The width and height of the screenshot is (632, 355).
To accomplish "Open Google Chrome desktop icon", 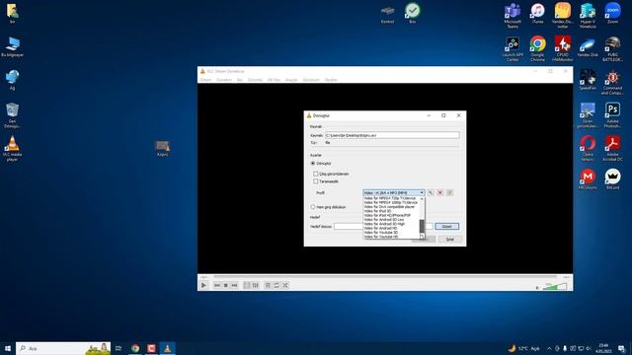I will click(x=537, y=48).
